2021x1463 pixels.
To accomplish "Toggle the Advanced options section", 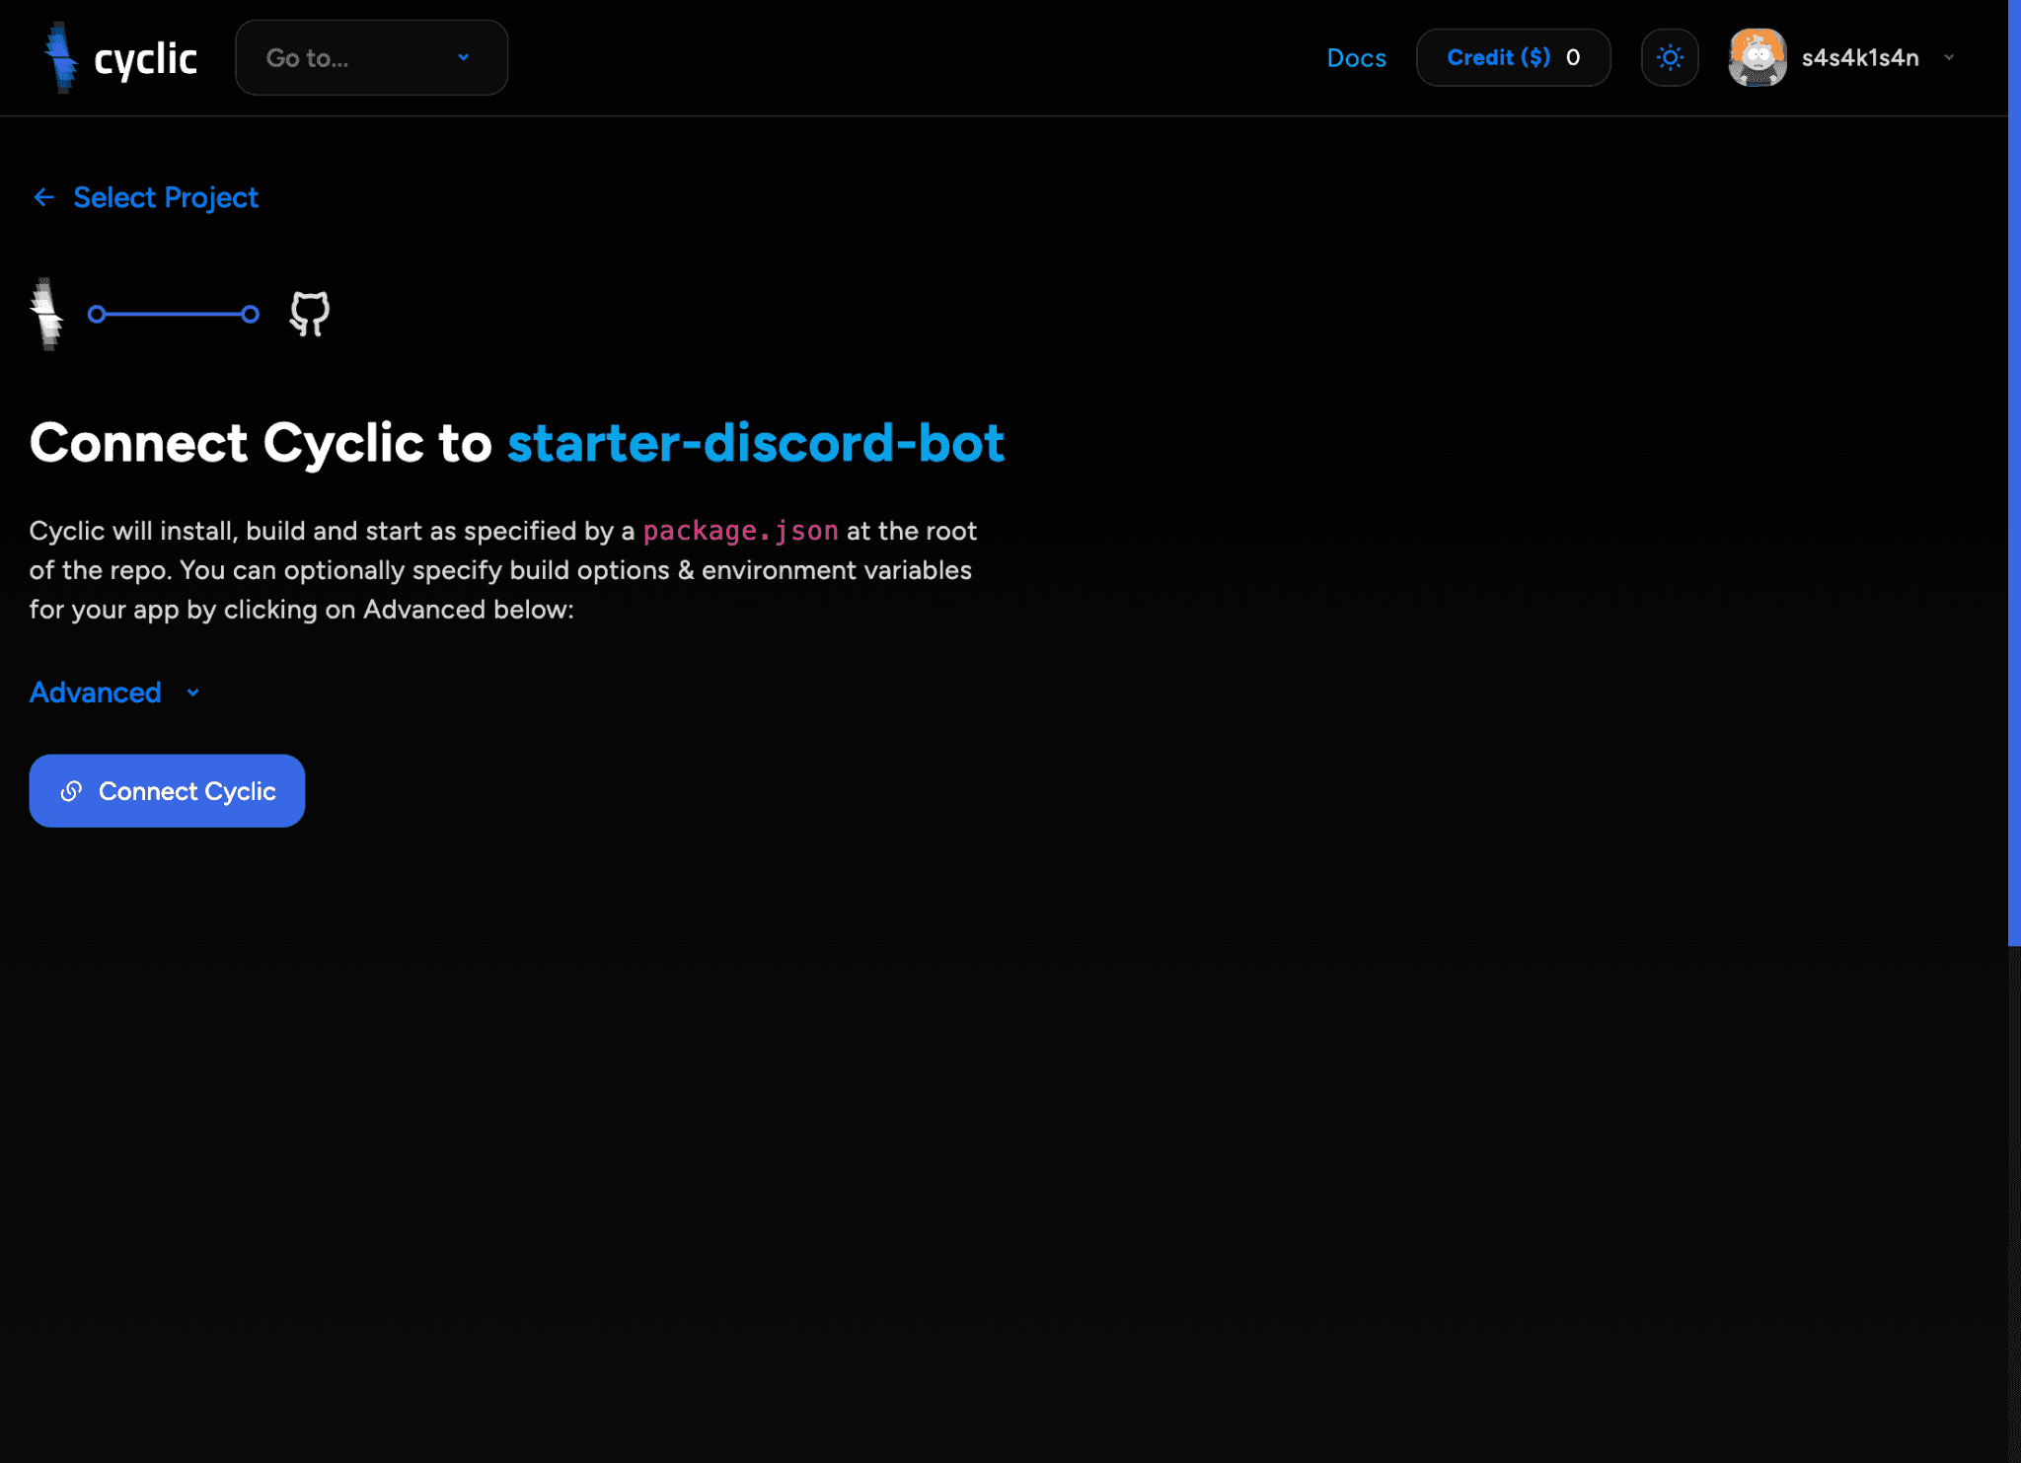I will [95, 692].
